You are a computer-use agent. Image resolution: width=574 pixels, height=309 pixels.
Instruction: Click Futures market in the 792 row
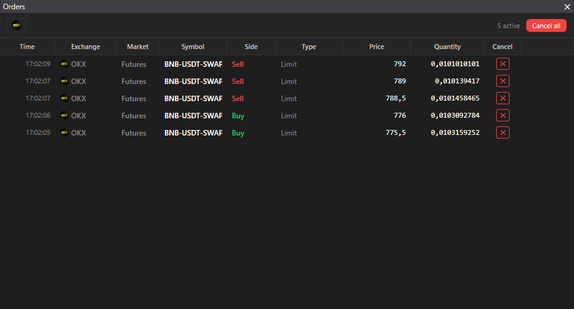[134, 64]
